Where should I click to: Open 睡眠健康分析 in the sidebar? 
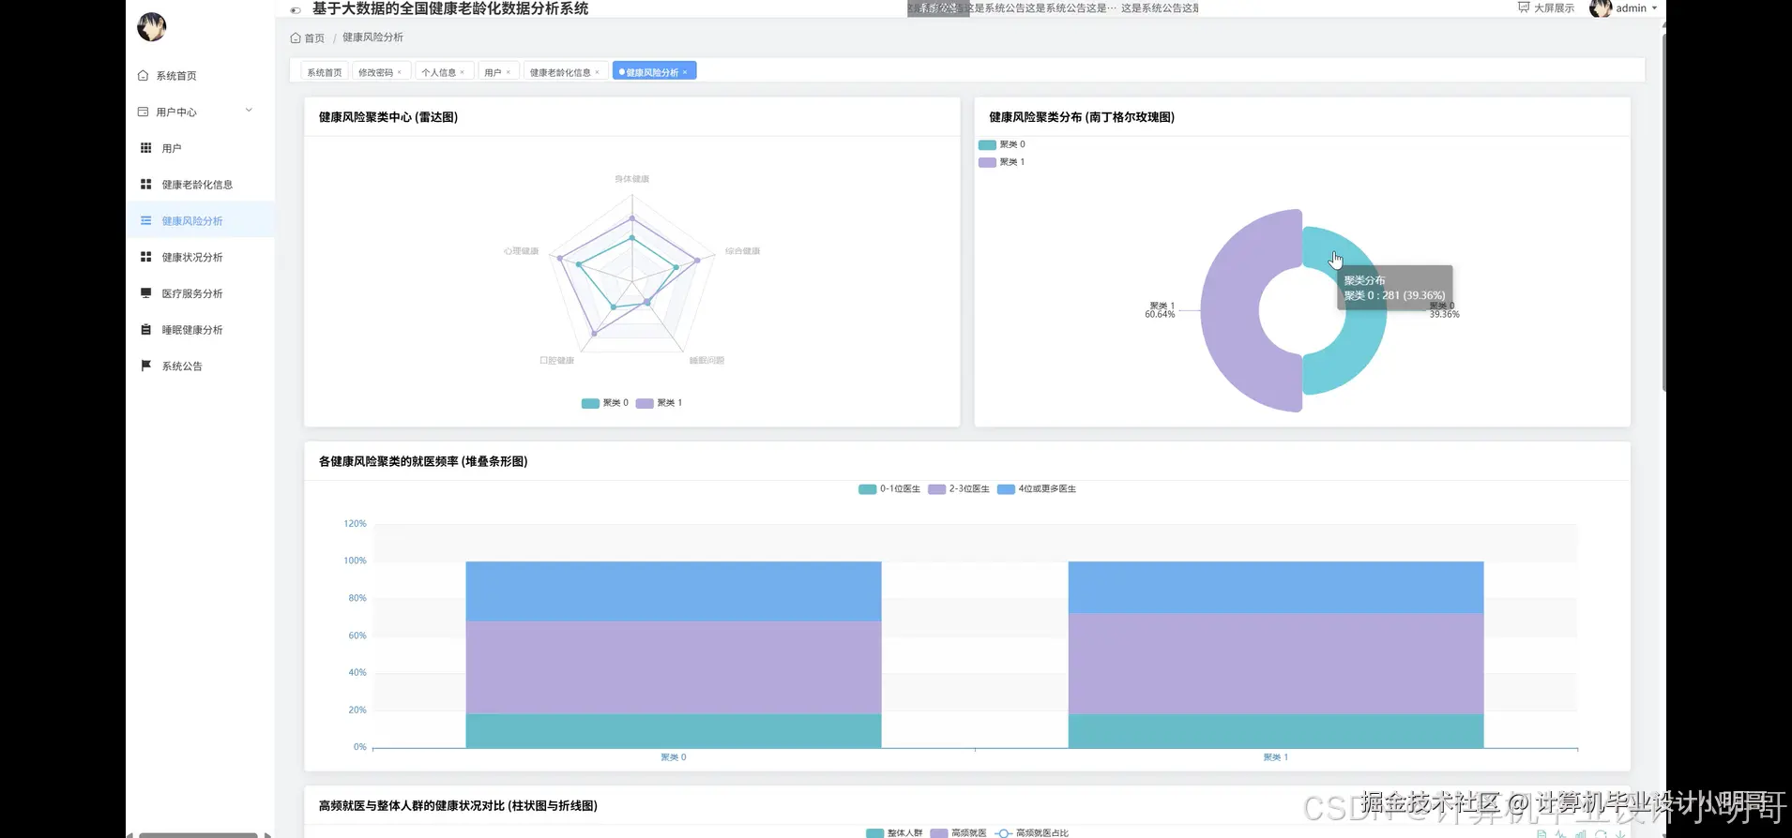tap(191, 330)
